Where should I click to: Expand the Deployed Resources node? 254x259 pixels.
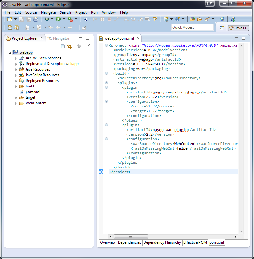(x=16, y=81)
